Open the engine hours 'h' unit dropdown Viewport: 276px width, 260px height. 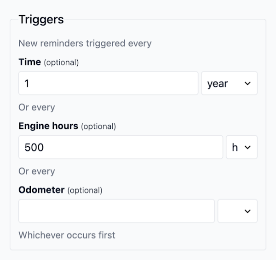click(241, 147)
